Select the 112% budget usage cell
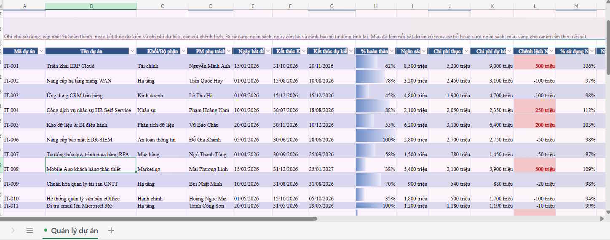The height and width of the screenshot is (240, 610). [x=576, y=106]
